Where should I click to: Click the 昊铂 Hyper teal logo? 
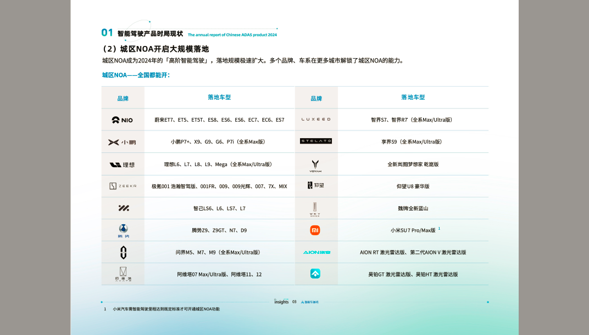pos(315,274)
